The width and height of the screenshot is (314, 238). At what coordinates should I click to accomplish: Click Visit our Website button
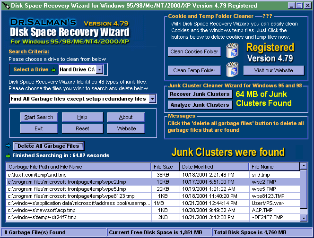click(273, 70)
